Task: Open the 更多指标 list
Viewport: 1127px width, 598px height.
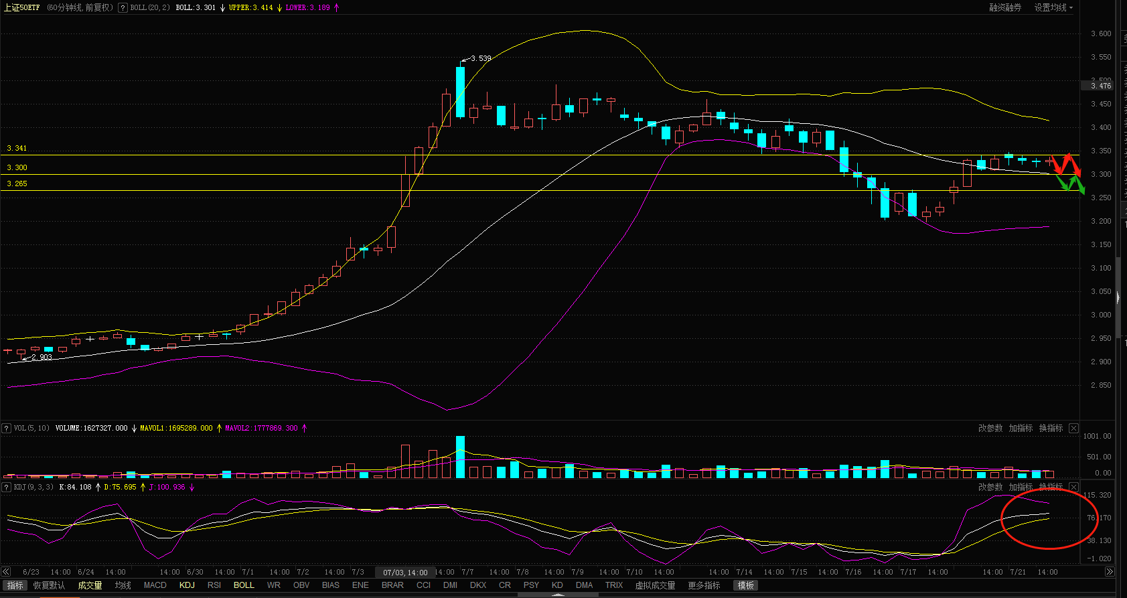Action: 704,585
